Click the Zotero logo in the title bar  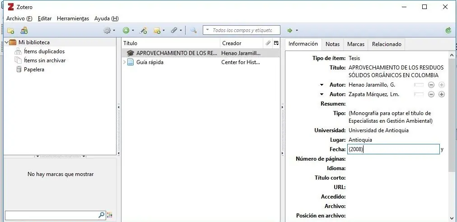[x=10, y=7]
